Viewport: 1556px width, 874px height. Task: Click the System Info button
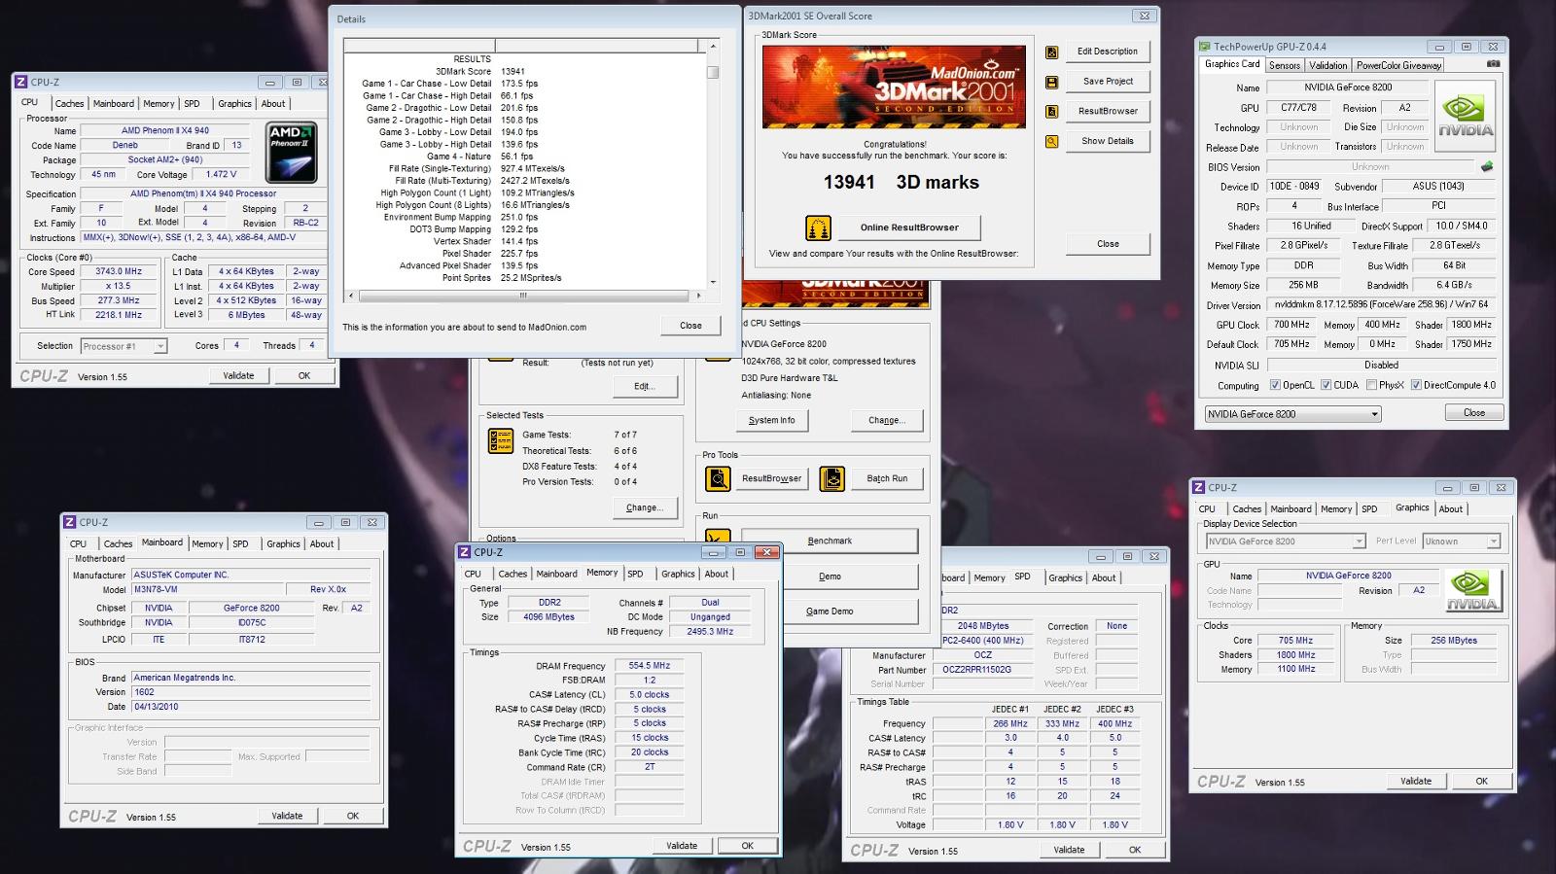point(771,421)
